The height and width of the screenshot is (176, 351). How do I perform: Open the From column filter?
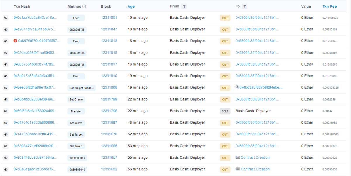(x=184, y=6)
